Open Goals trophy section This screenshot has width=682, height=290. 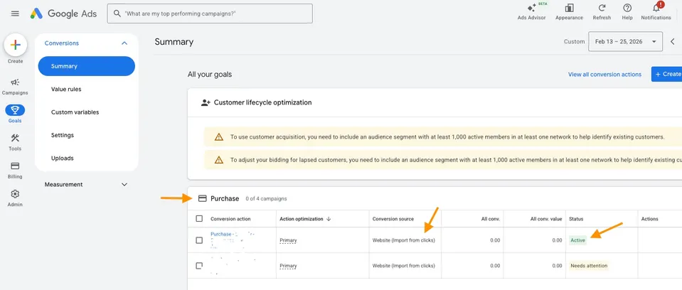[15, 114]
